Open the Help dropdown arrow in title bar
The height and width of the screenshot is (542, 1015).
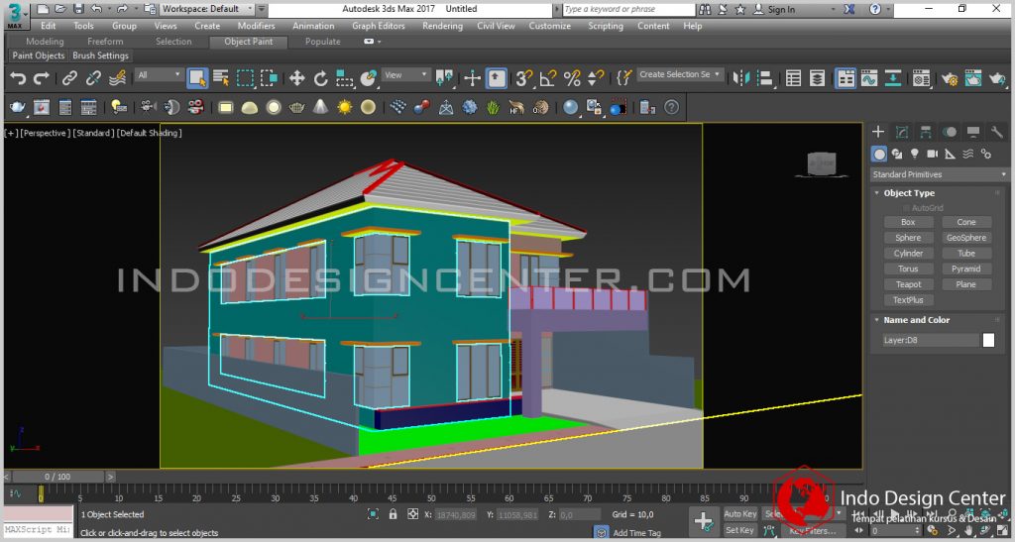coord(889,9)
